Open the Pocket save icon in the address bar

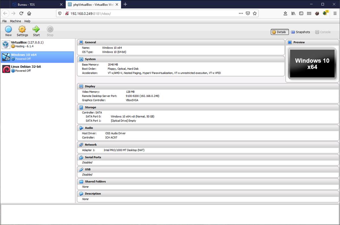(x=248, y=13)
